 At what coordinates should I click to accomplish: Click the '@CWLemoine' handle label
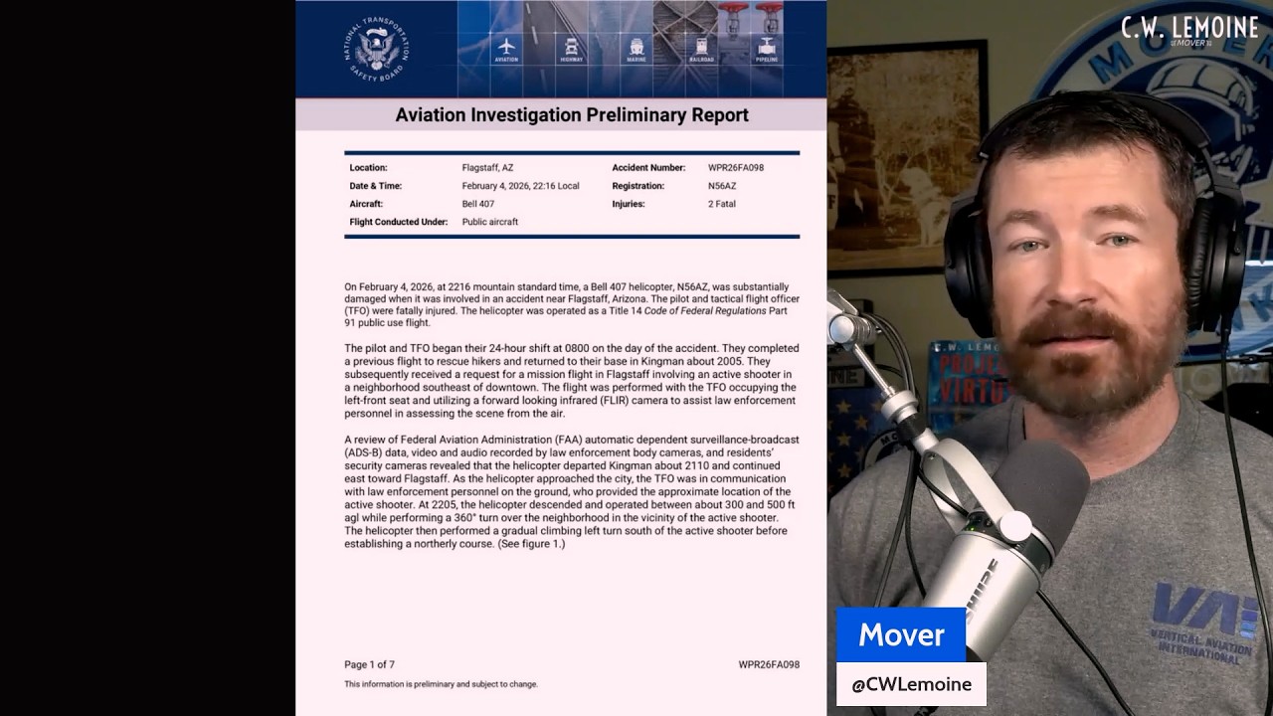pos(911,684)
